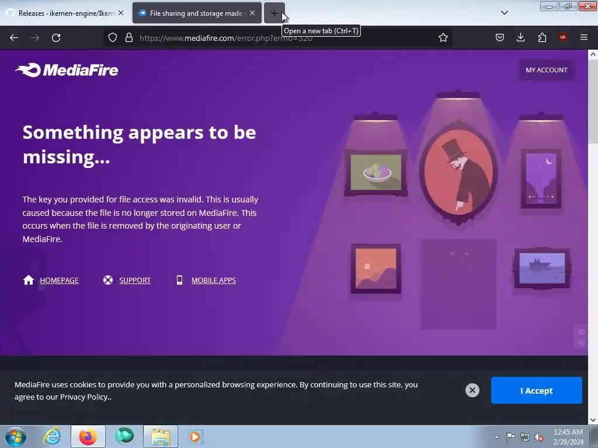Click the home icon beside HOMEPAGE
The width and height of the screenshot is (598, 448).
(29, 280)
